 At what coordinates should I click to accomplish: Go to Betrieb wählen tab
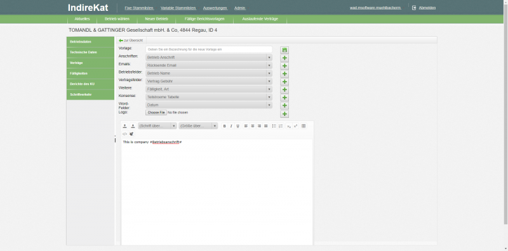pos(117,19)
